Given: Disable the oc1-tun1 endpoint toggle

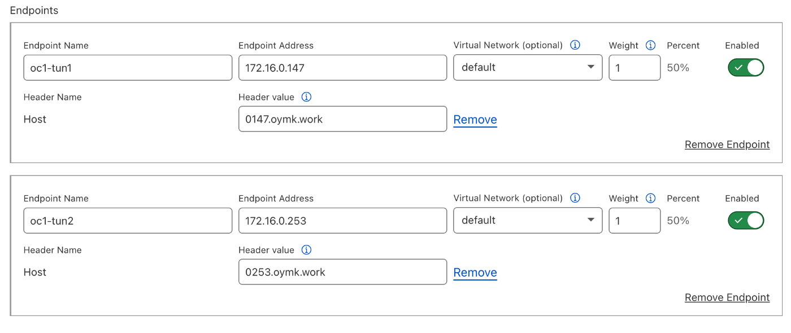Looking at the screenshot, I should coord(746,68).
